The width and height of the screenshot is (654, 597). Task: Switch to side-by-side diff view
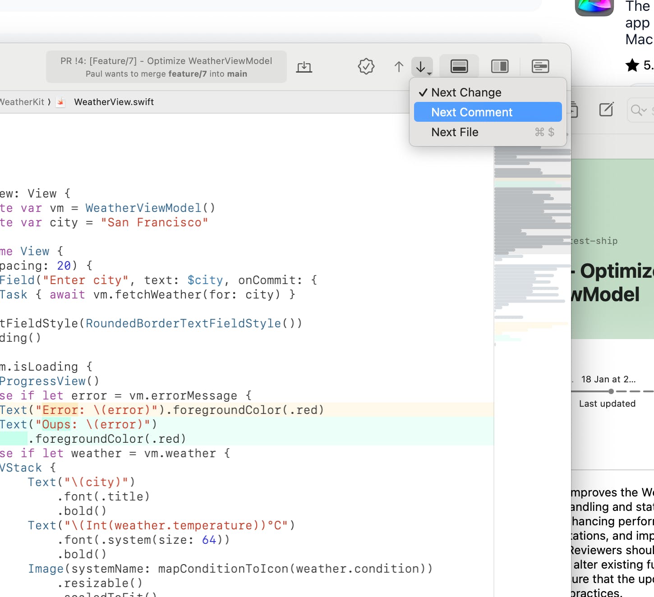click(x=500, y=66)
